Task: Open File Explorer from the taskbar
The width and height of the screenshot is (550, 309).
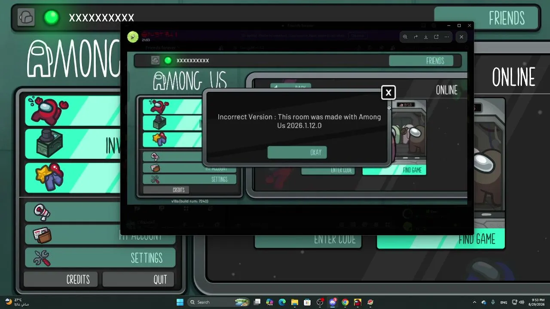Action: [x=294, y=302]
